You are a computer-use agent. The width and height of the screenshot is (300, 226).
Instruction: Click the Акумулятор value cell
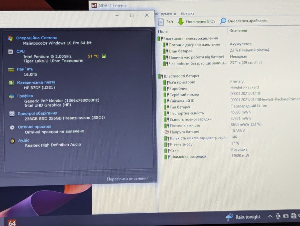tap(241, 44)
